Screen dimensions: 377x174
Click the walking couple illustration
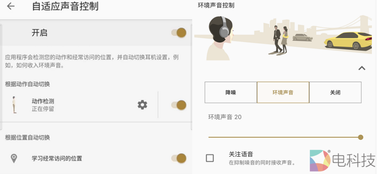281,39
